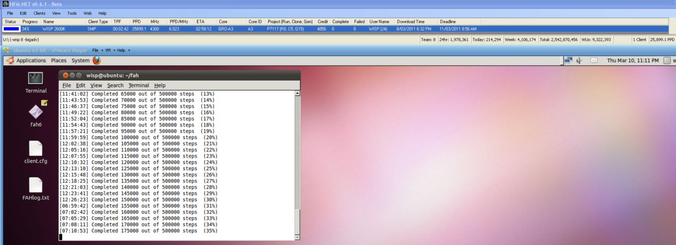Viewport: 676px width, 245px height.
Task: Open terminal Terminal menu
Action: (x=139, y=85)
